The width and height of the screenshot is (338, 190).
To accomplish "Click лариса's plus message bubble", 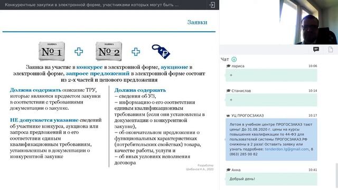I will pyautogui.click(x=271, y=75).
